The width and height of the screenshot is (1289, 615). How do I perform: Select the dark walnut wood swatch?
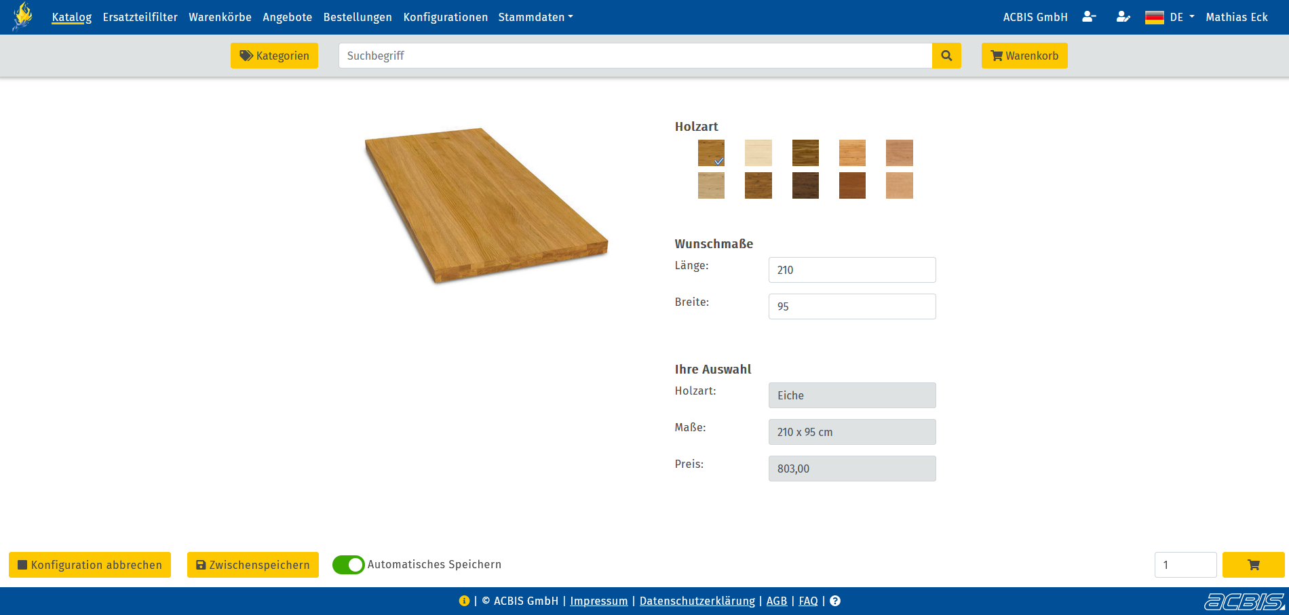pos(805,185)
